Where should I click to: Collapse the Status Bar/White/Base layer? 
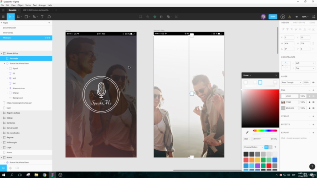[x=4, y=64]
